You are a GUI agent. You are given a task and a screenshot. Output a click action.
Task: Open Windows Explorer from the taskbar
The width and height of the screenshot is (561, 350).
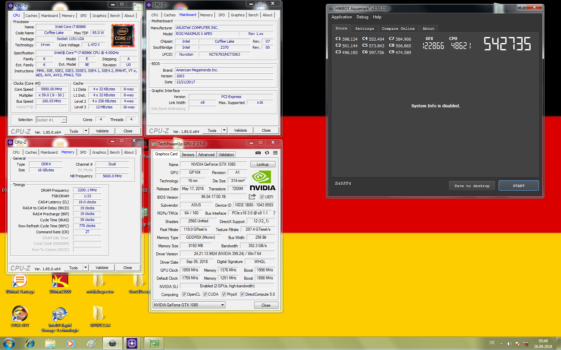tap(50, 343)
